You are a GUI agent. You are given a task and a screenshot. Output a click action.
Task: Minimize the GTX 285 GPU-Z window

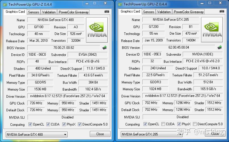point(202,3)
